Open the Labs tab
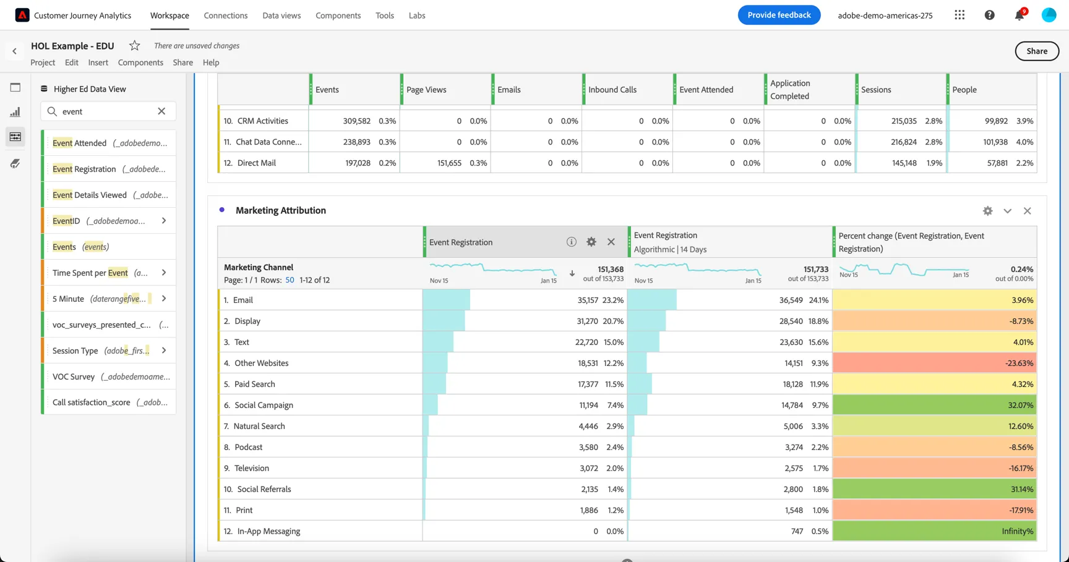This screenshot has width=1069, height=562. (417, 15)
